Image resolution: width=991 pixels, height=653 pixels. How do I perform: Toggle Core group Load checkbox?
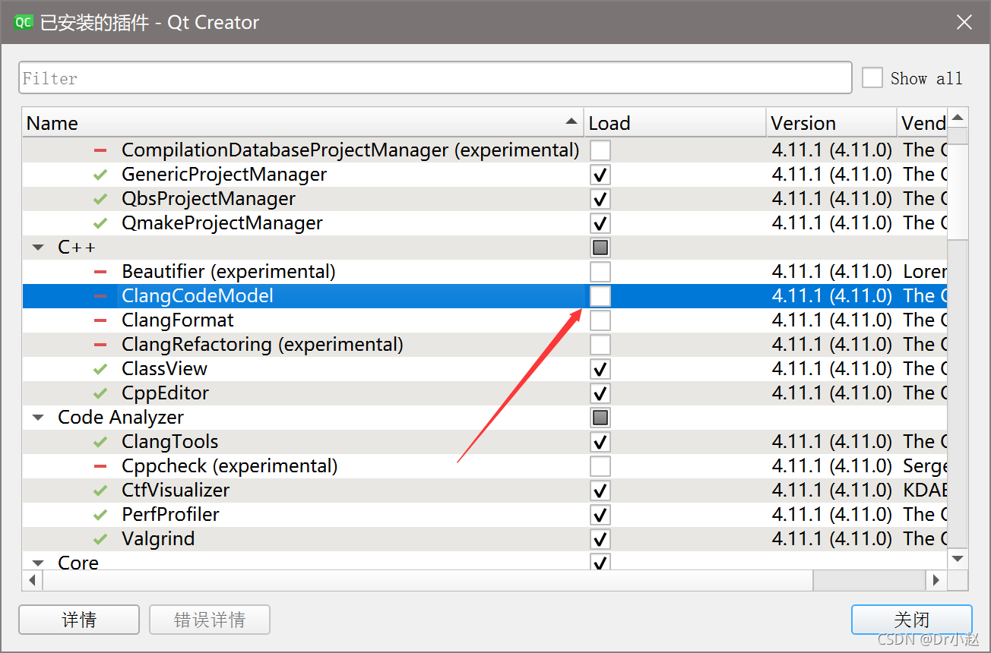(x=600, y=563)
